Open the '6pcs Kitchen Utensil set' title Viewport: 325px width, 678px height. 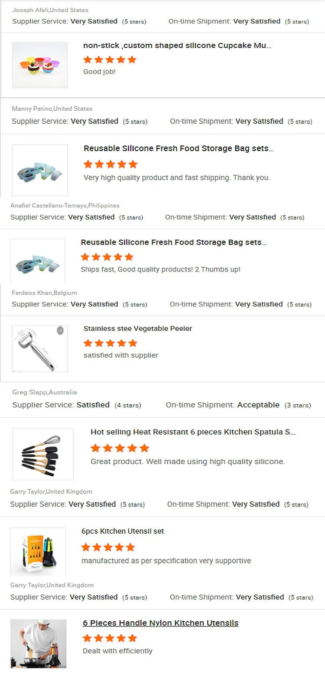click(122, 531)
